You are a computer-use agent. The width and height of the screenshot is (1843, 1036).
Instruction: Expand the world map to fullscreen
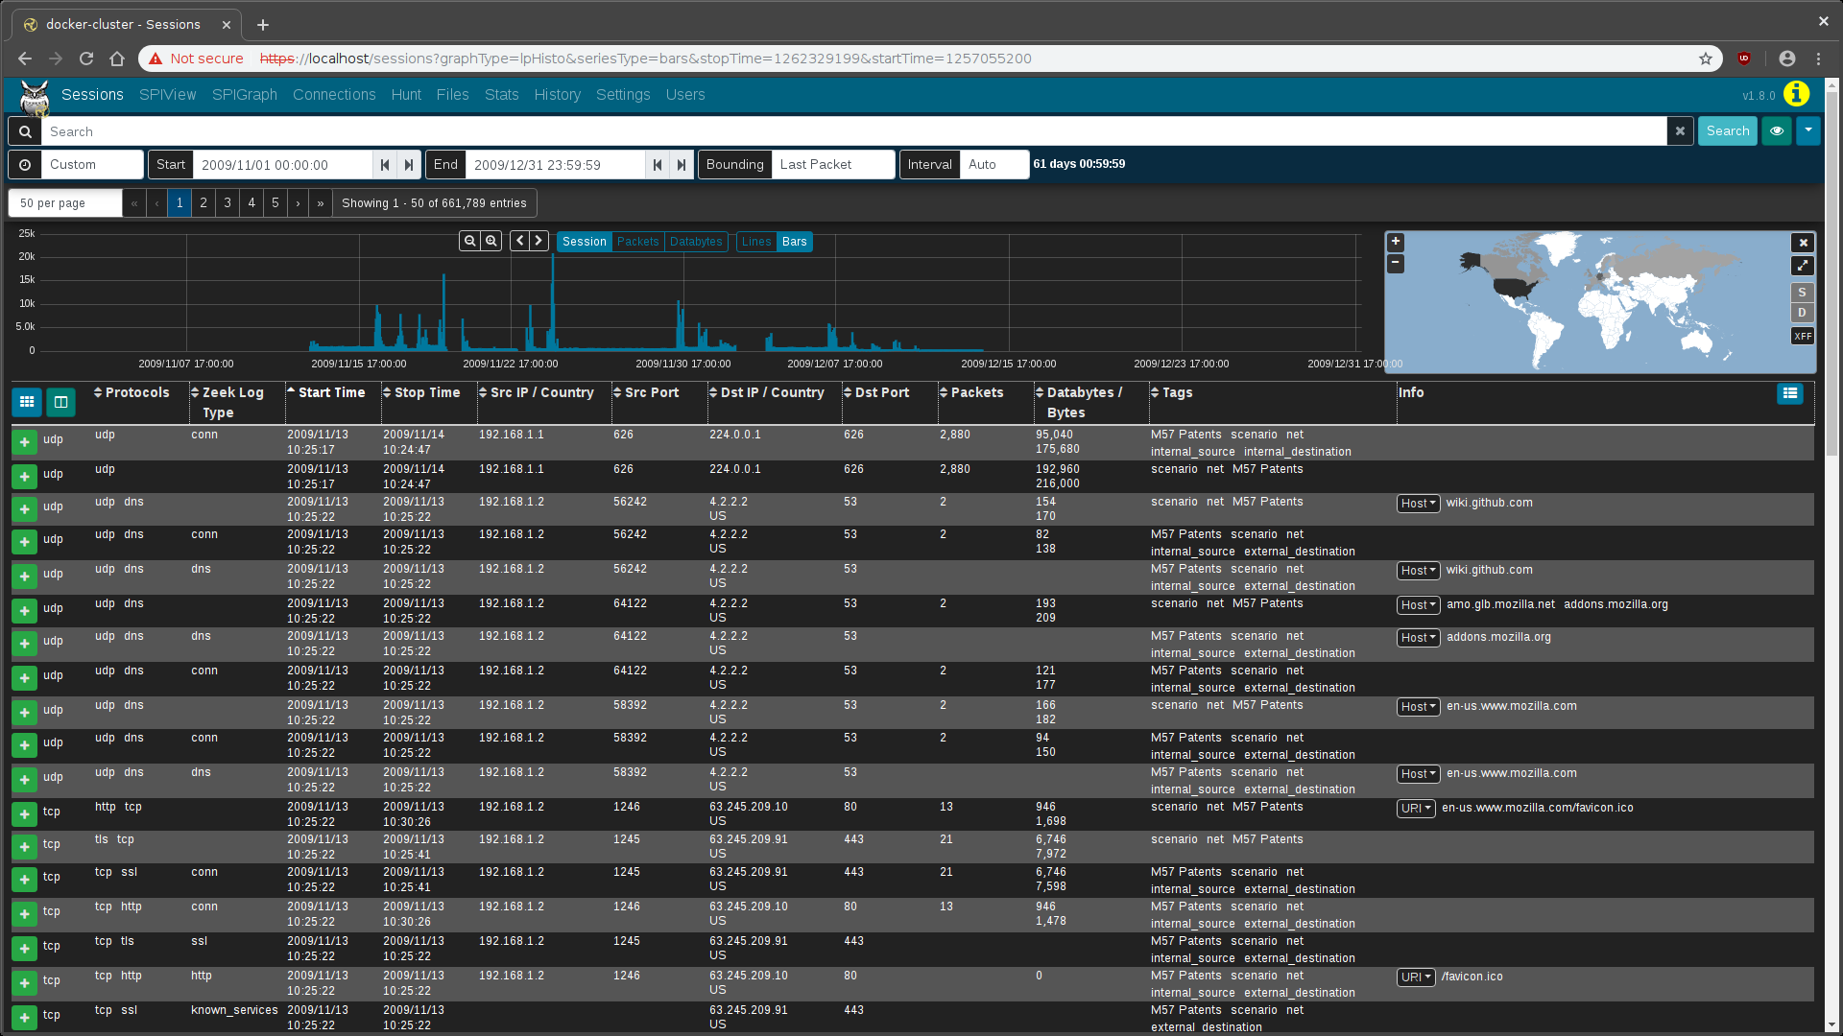point(1802,266)
